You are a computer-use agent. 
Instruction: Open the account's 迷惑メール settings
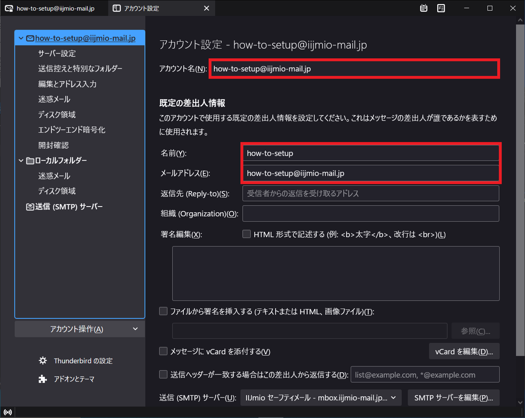[x=54, y=100]
